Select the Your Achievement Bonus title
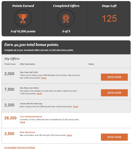The image size is (133, 151). click(31, 117)
